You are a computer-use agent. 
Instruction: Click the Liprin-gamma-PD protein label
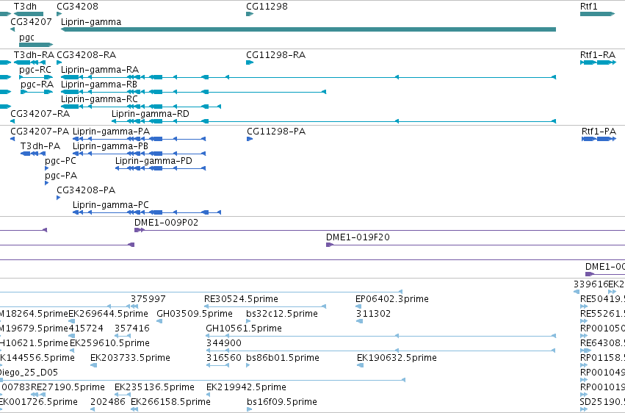pyautogui.click(x=153, y=161)
